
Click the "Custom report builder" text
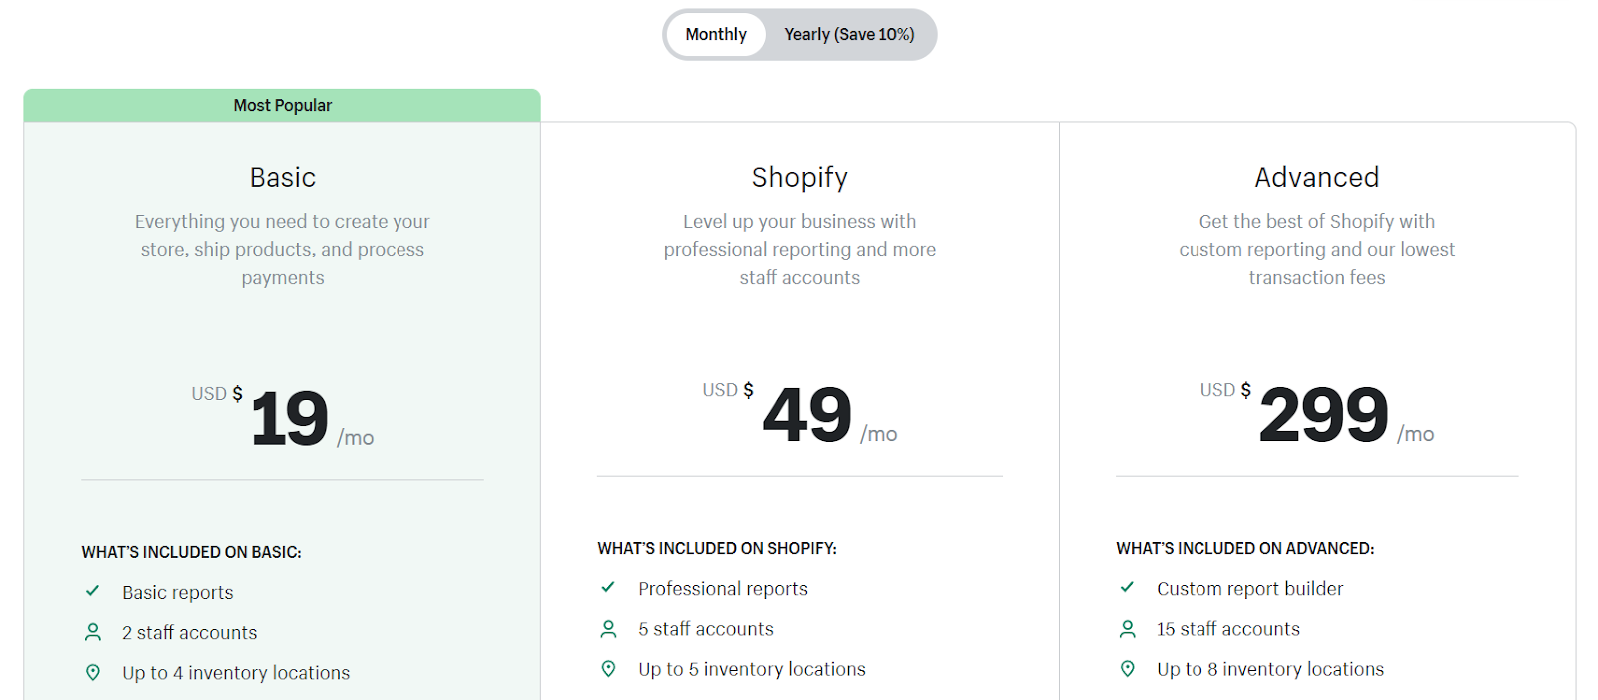(1250, 588)
